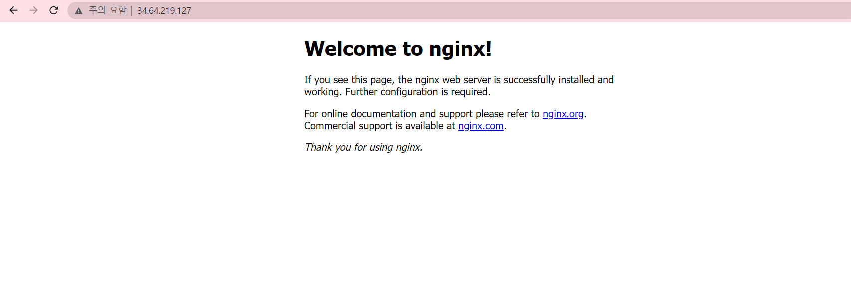Click the "For online documentation and support" text
This screenshot has height=281, width=851.
point(388,114)
